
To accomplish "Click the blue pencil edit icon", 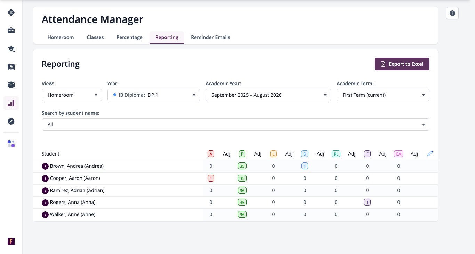I will click(430, 153).
